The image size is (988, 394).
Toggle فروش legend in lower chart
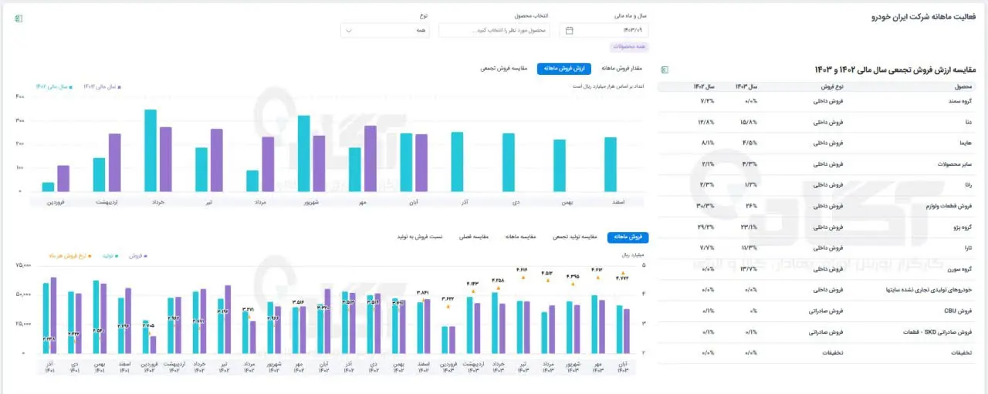(x=137, y=254)
